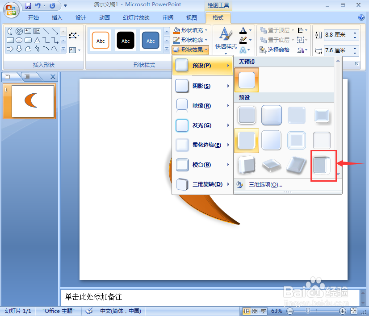Screen dimensions: 369x316
Task: Apply the black filled Abc style
Action: click(x=126, y=41)
